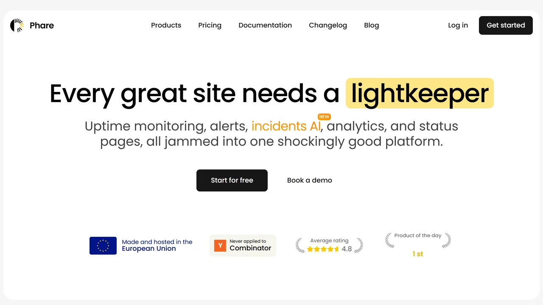Click the five-star rating icons
The image size is (543, 305).
323,249
